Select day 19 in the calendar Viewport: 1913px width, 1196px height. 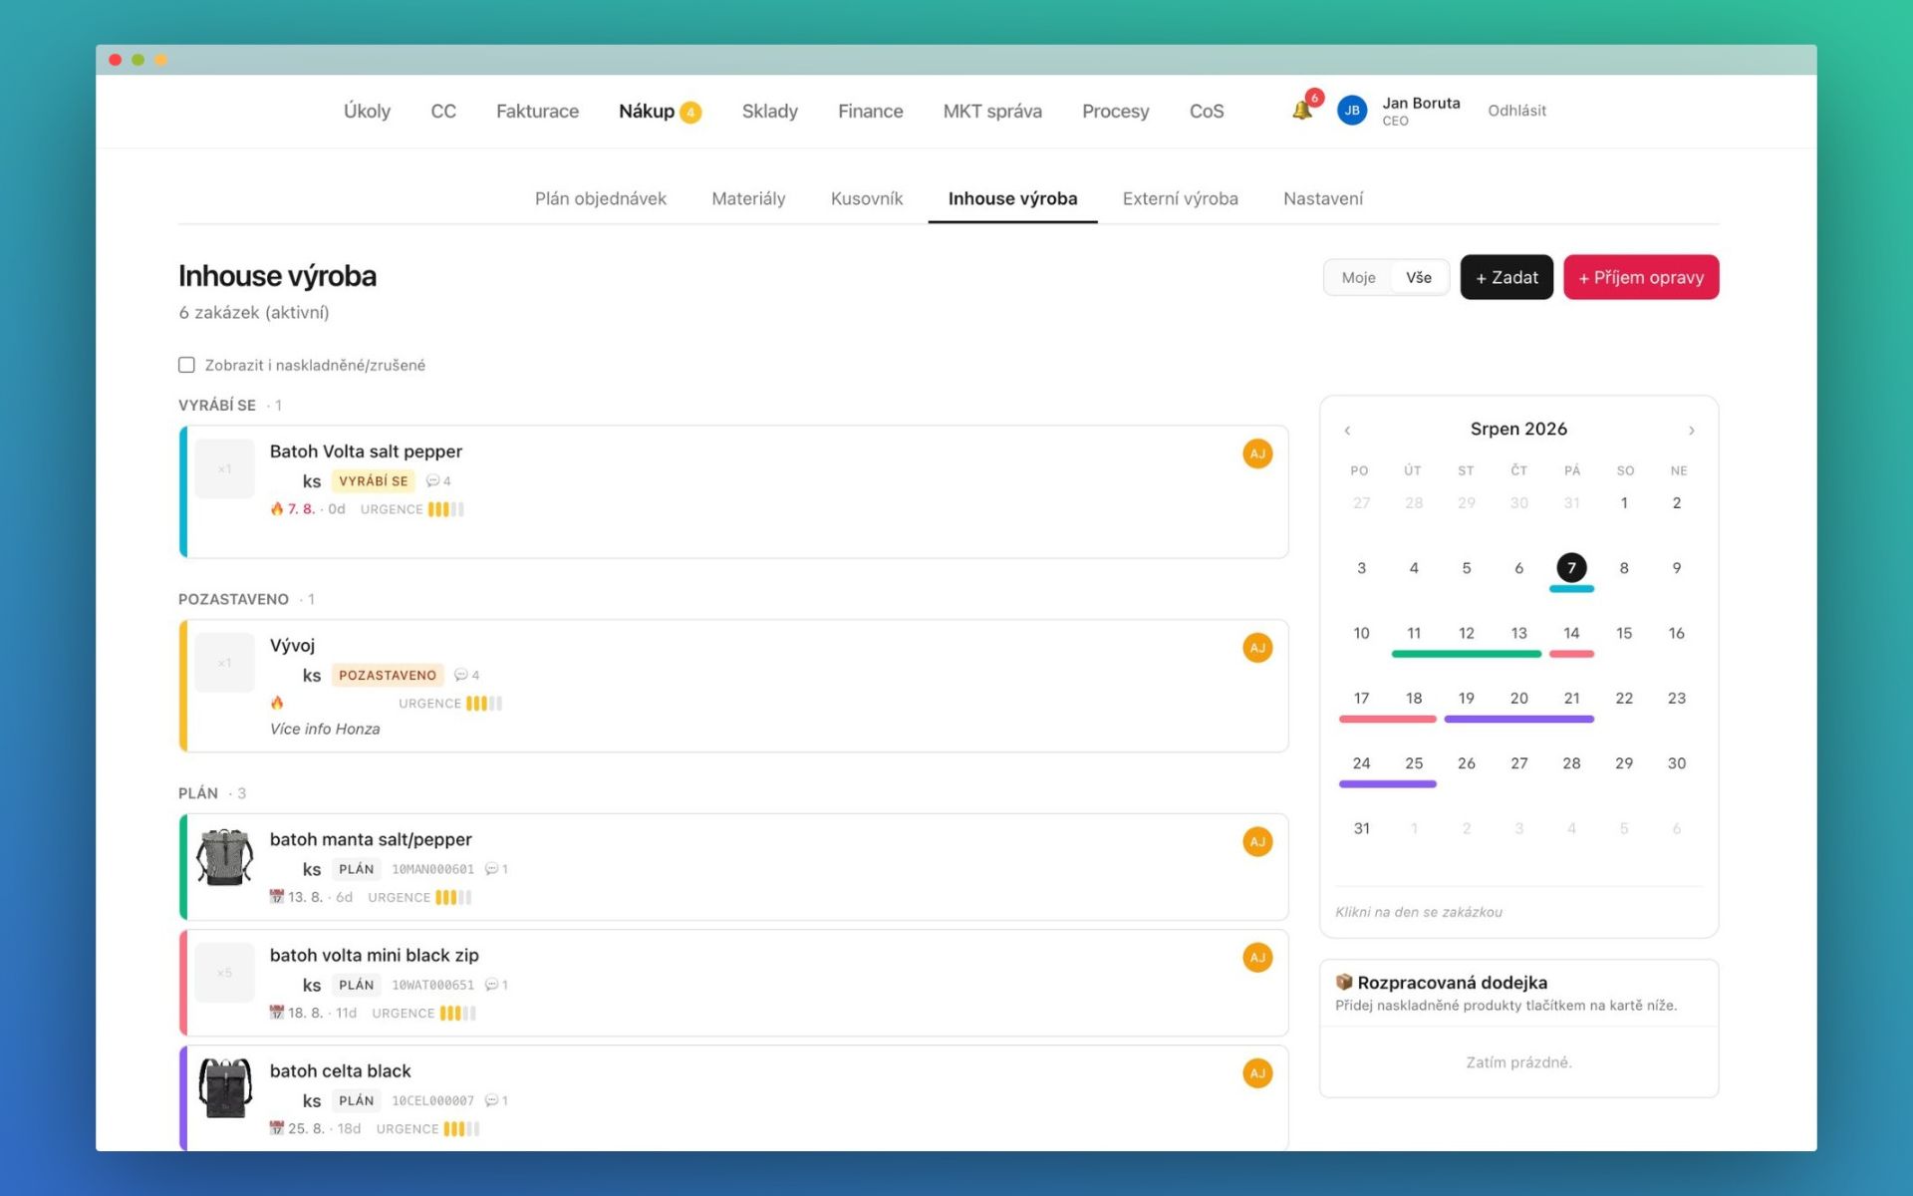tap(1466, 699)
